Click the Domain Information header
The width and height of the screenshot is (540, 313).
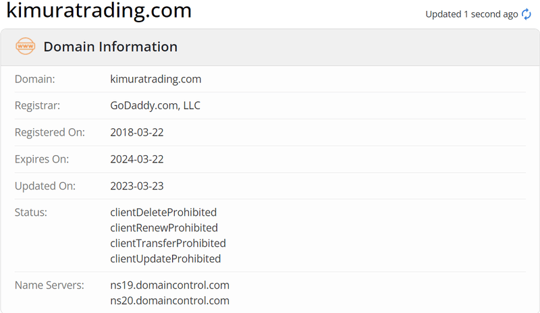(110, 47)
